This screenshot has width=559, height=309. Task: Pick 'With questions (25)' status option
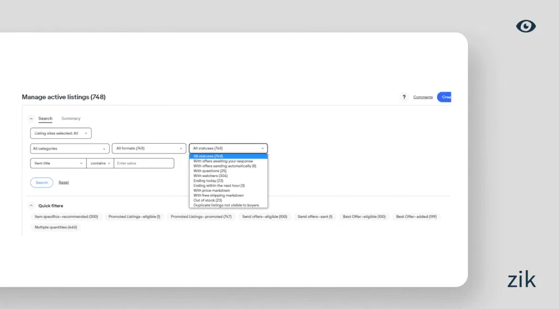[x=210, y=171]
